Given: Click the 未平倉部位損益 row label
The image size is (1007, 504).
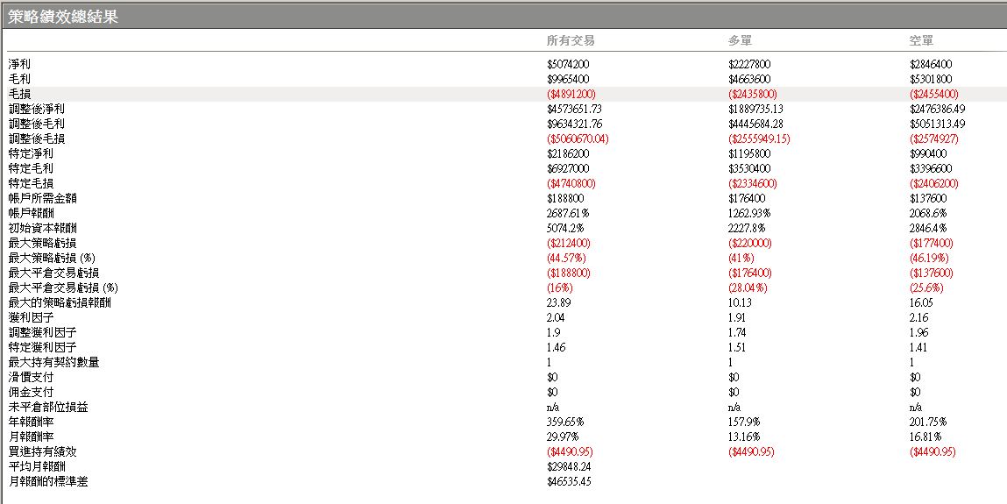Looking at the screenshot, I should [x=47, y=407].
